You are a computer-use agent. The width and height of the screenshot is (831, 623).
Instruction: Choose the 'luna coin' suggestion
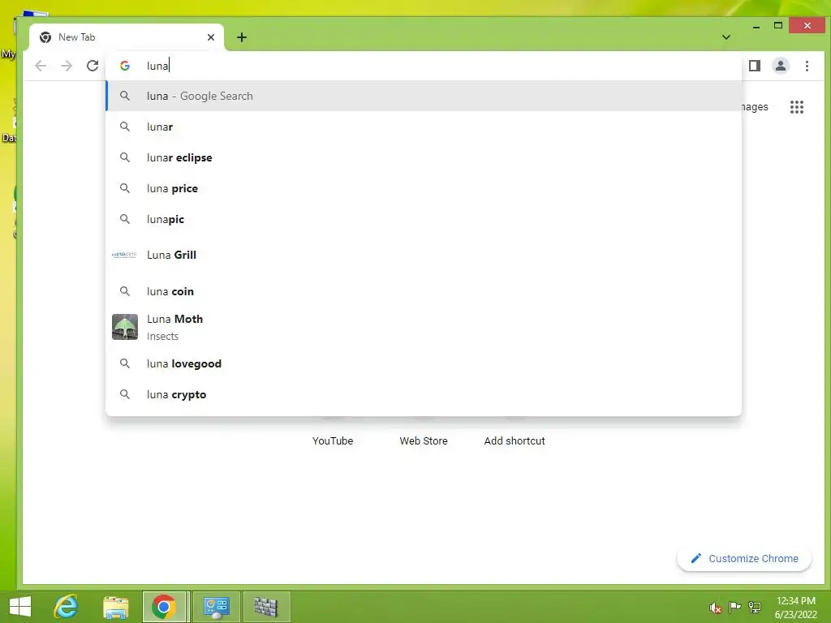click(x=424, y=291)
